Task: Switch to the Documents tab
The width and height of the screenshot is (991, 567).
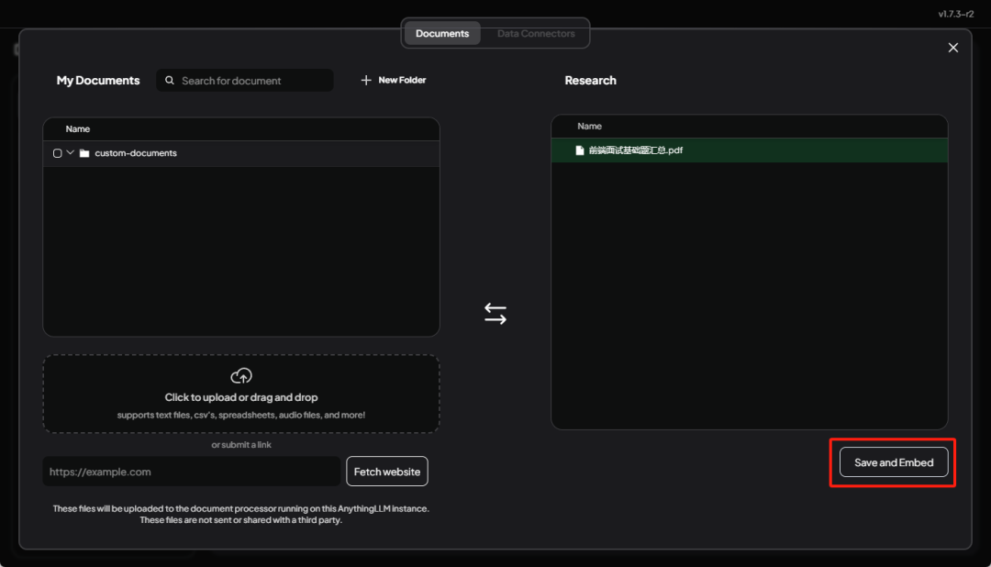Action: pos(441,34)
